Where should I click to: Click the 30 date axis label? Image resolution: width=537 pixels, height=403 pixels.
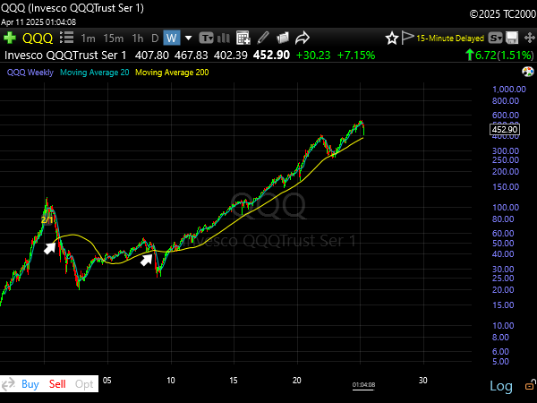[x=423, y=380]
